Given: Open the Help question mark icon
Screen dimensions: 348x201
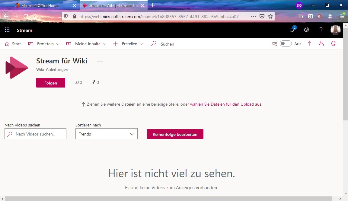Looking at the screenshot, I should [321, 30].
